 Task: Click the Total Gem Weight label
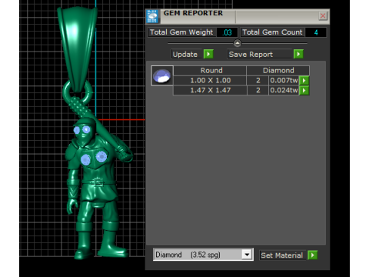pos(181,32)
